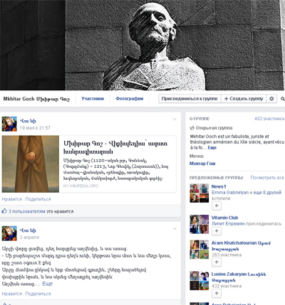
Task: Expand options chevron on 19 мая post
Action: point(175,119)
